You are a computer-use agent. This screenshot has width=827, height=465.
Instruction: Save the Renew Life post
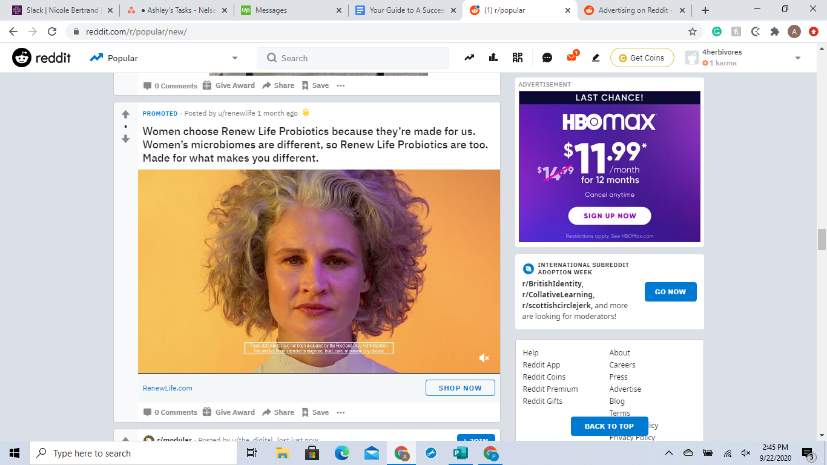coord(315,412)
